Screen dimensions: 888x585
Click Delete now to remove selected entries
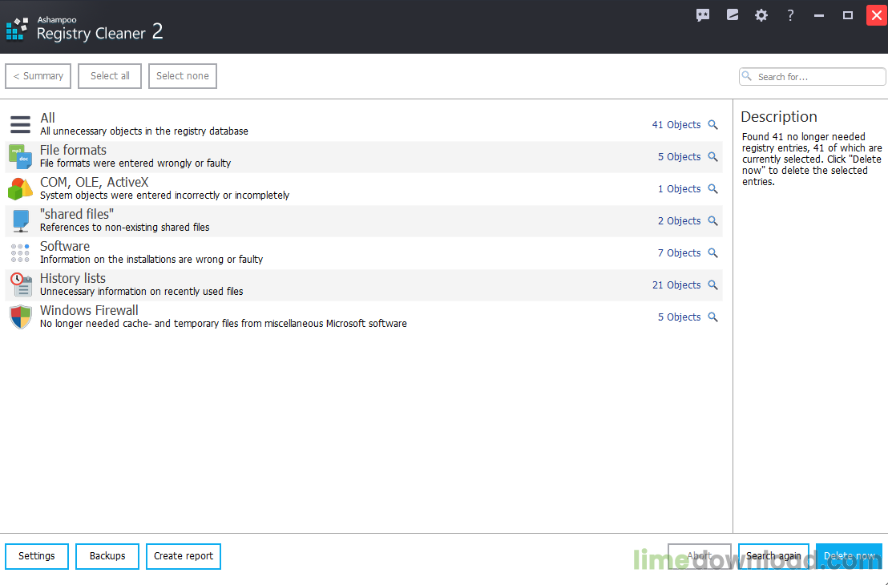point(849,556)
